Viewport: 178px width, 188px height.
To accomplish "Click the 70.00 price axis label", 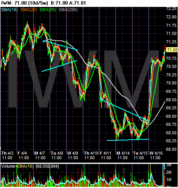I will (x=171, y=83).
